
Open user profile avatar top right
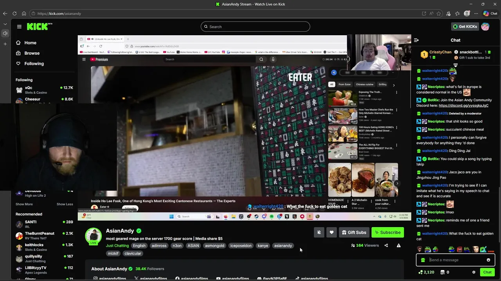click(485, 27)
